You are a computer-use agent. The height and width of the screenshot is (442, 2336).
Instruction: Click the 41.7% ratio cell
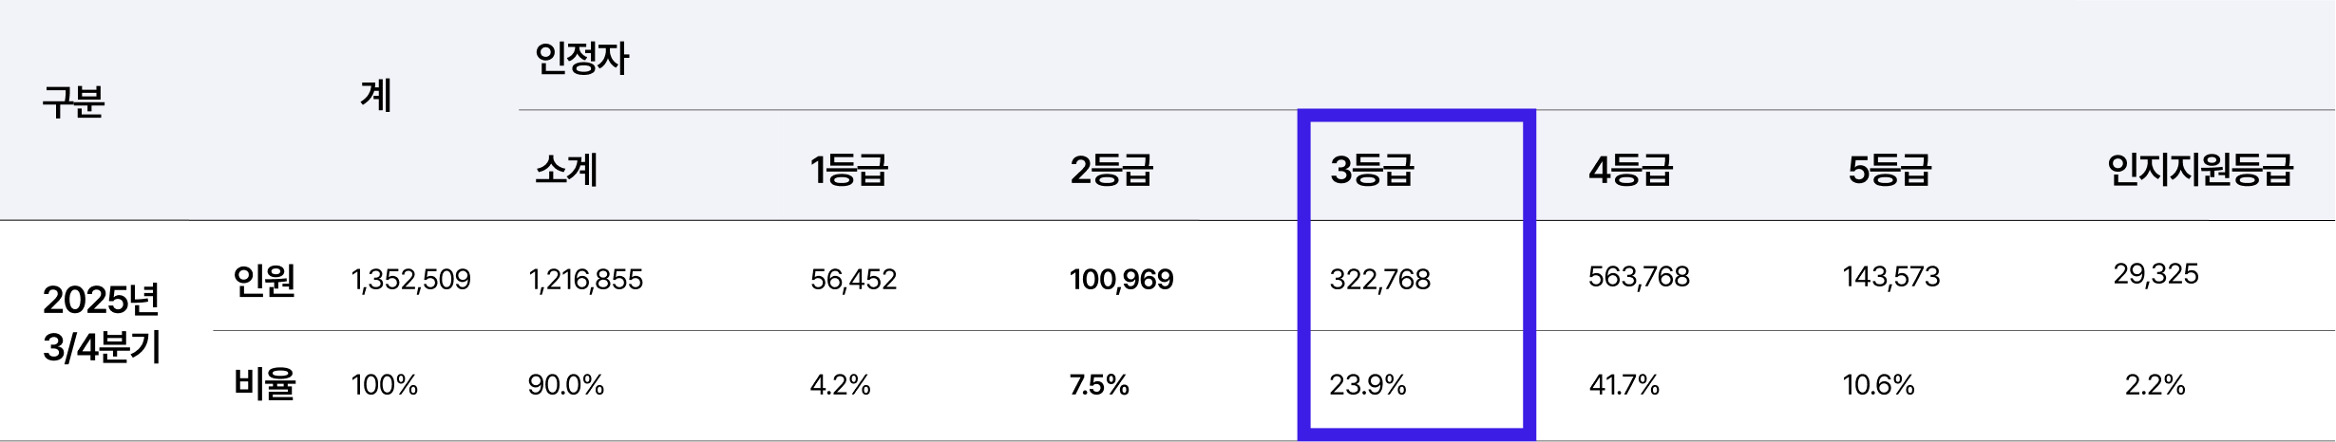1624,384
